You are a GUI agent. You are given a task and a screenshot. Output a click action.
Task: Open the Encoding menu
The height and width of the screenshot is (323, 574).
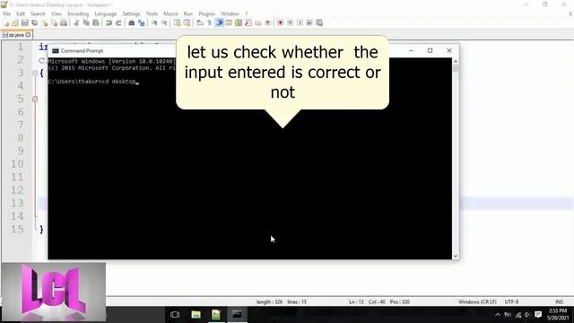point(78,14)
